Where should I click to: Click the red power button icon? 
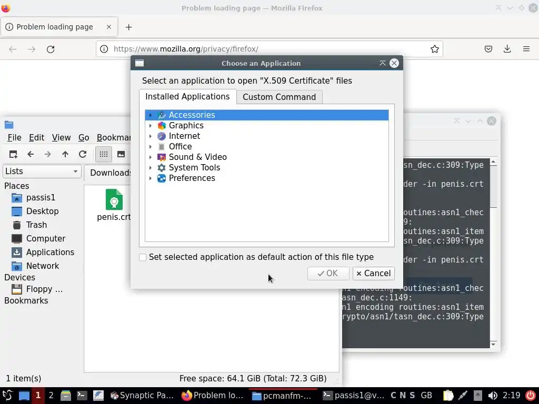click(531, 396)
